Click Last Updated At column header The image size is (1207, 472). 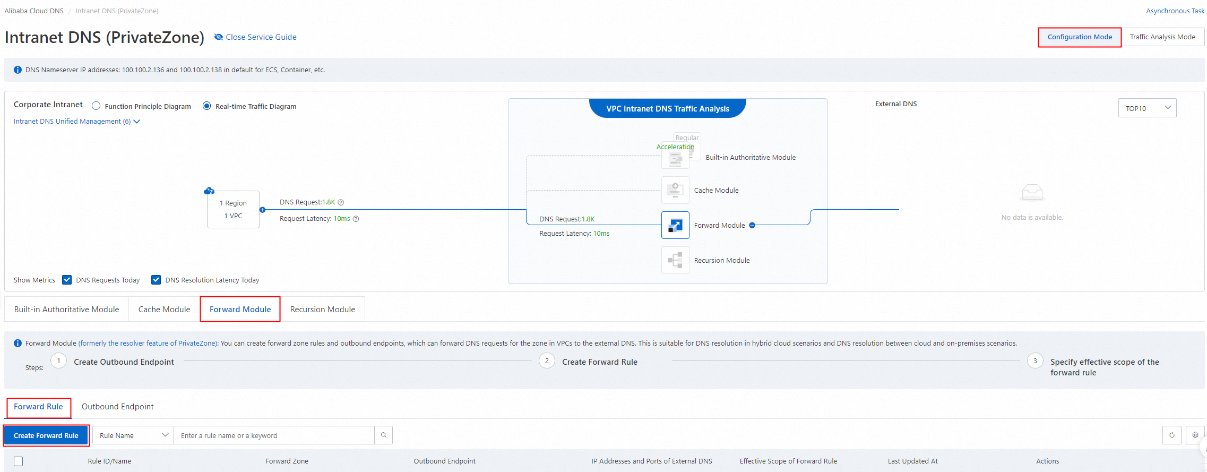912,461
